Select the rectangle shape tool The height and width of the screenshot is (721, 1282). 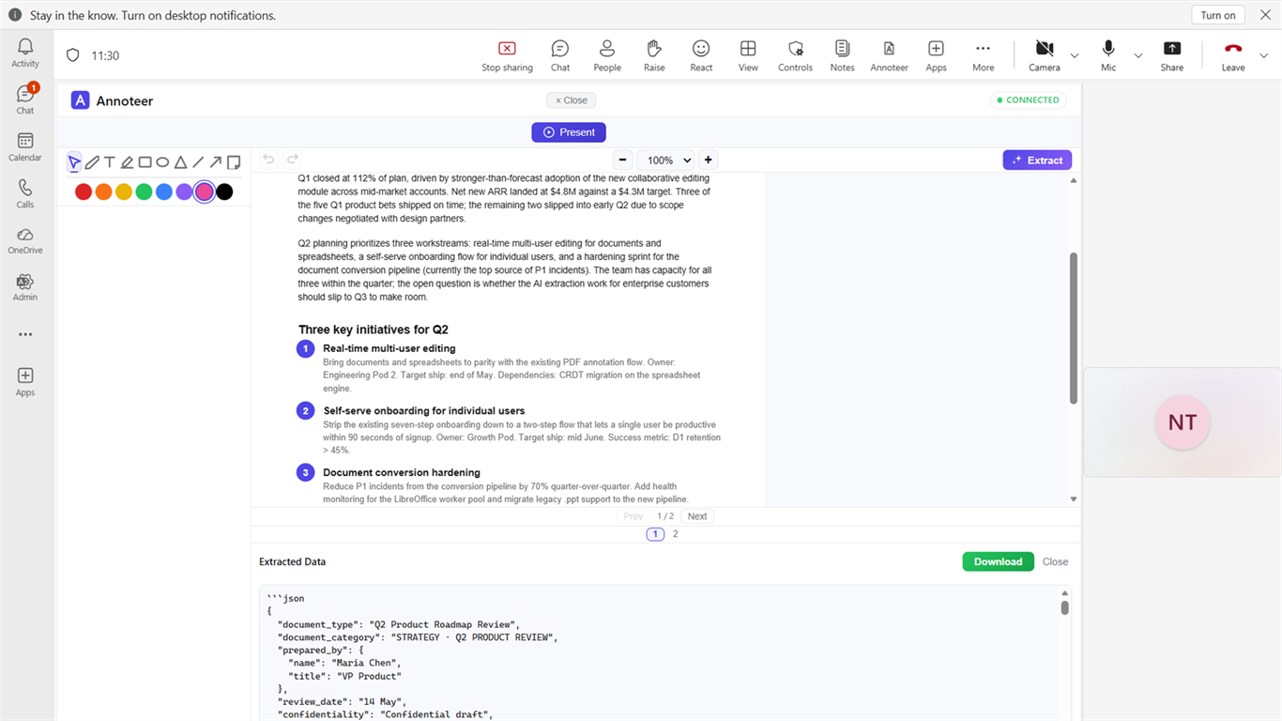145,162
